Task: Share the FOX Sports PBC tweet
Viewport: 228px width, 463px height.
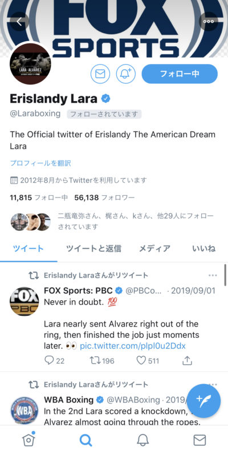Action: [x=188, y=361]
